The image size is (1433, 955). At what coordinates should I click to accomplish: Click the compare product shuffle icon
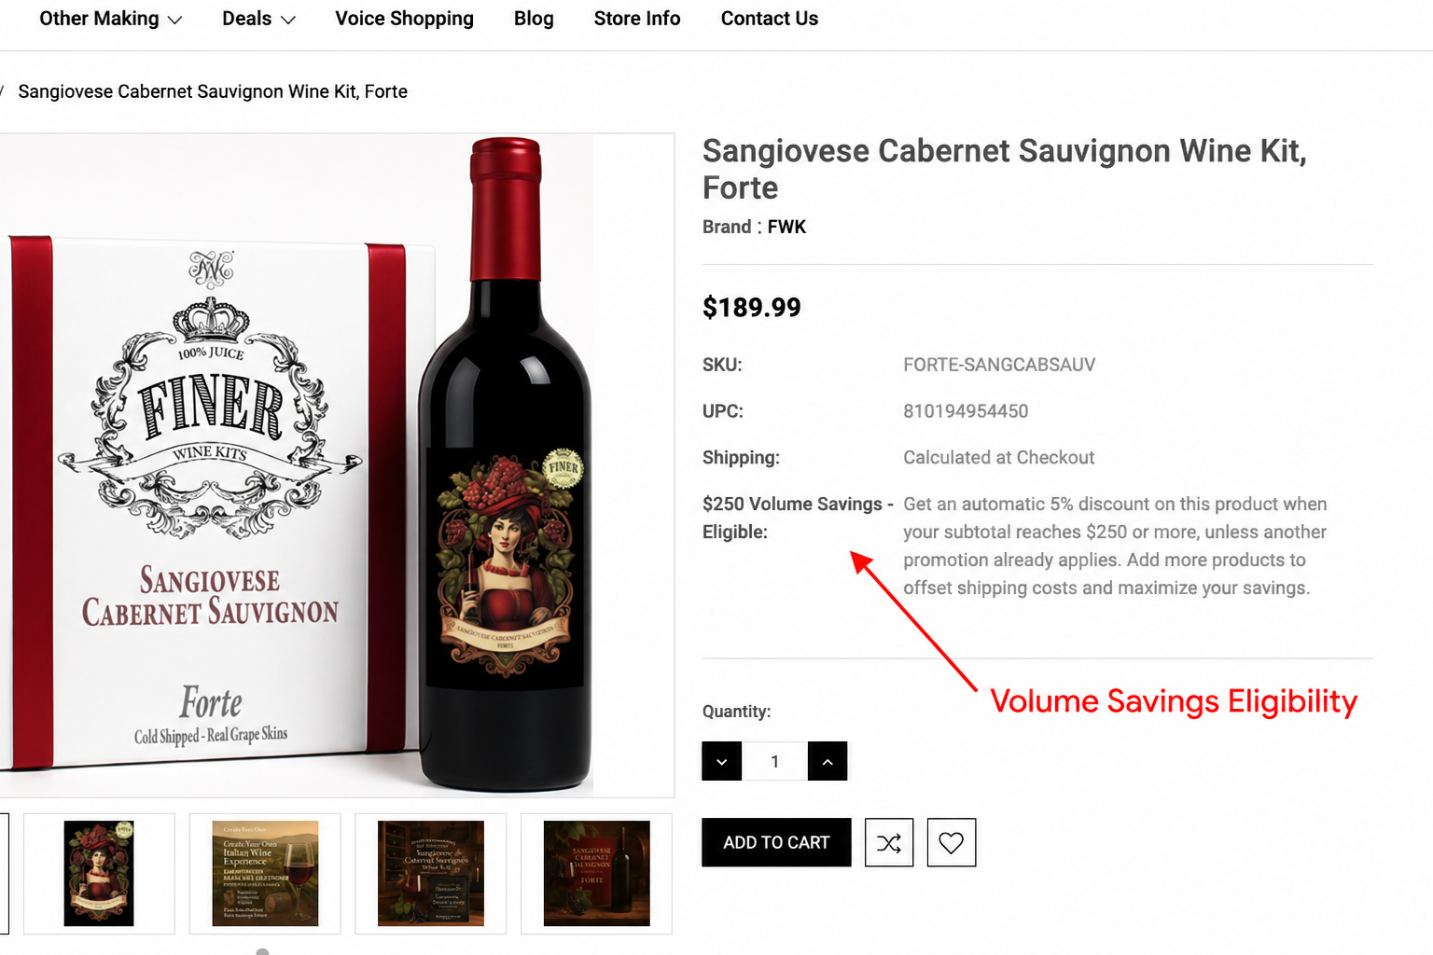(889, 843)
